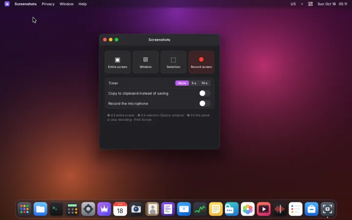352x220 pixels.
Task: Choose Selection capture mode
Action: click(x=173, y=62)
